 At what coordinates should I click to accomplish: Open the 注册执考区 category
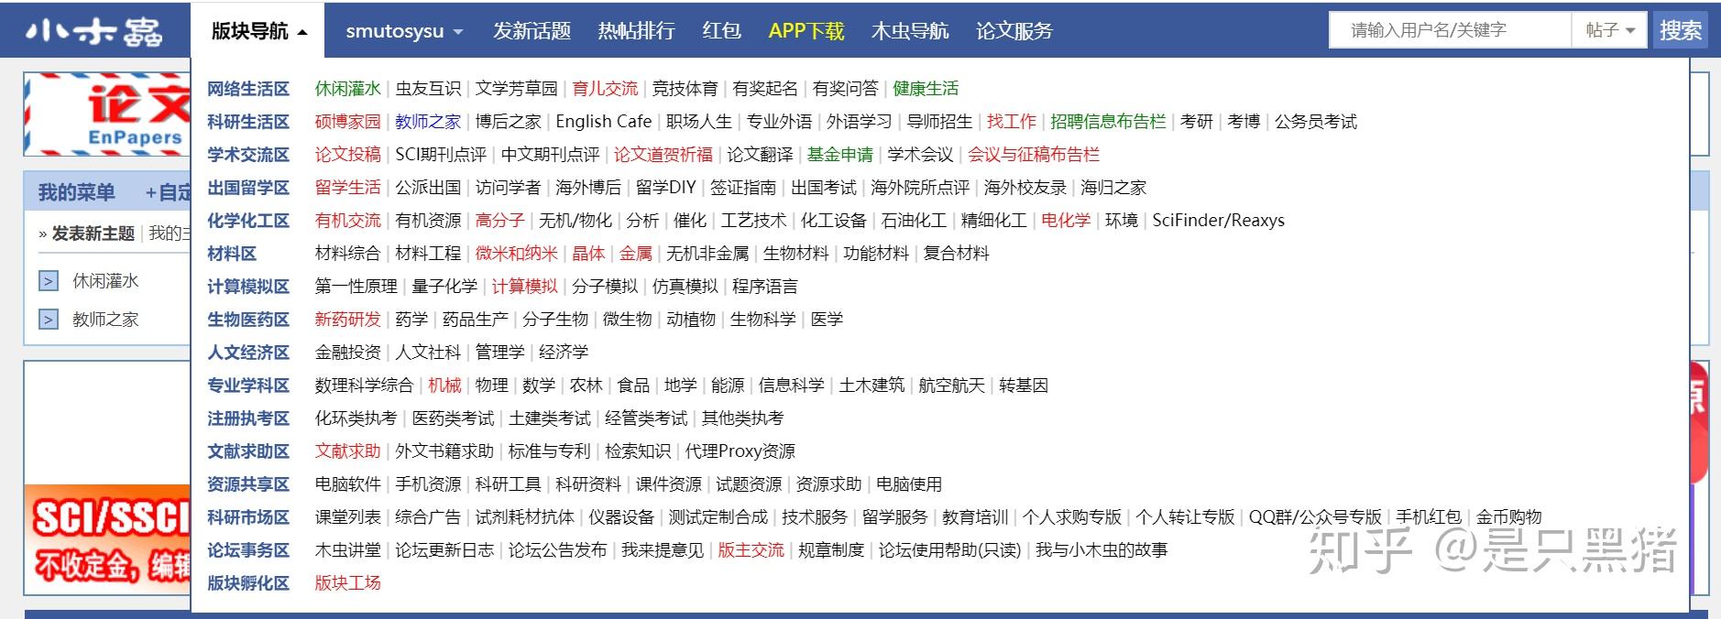(248, 418)
